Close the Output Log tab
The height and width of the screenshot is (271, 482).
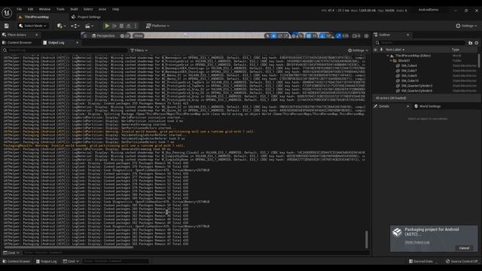(x=77, y=42)
